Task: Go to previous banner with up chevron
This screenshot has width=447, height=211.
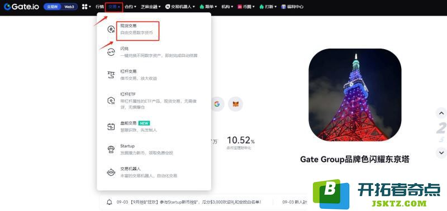Action: click(x=441, y=113)
